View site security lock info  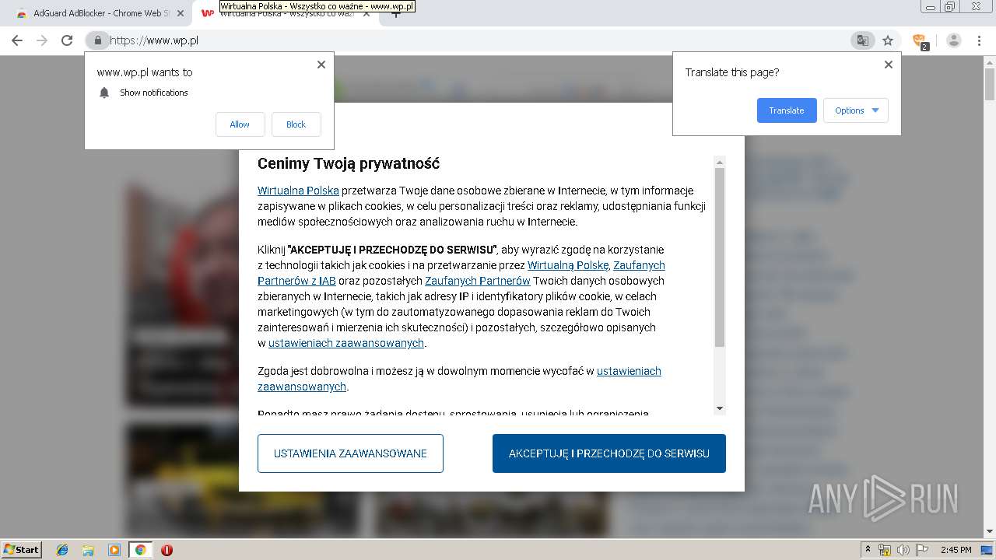[x=97, y=40]
